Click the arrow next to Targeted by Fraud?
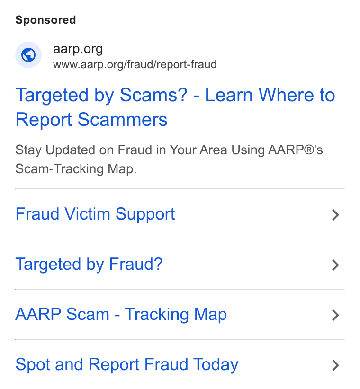Screen dimensions: 360x389 pos(335,265)
